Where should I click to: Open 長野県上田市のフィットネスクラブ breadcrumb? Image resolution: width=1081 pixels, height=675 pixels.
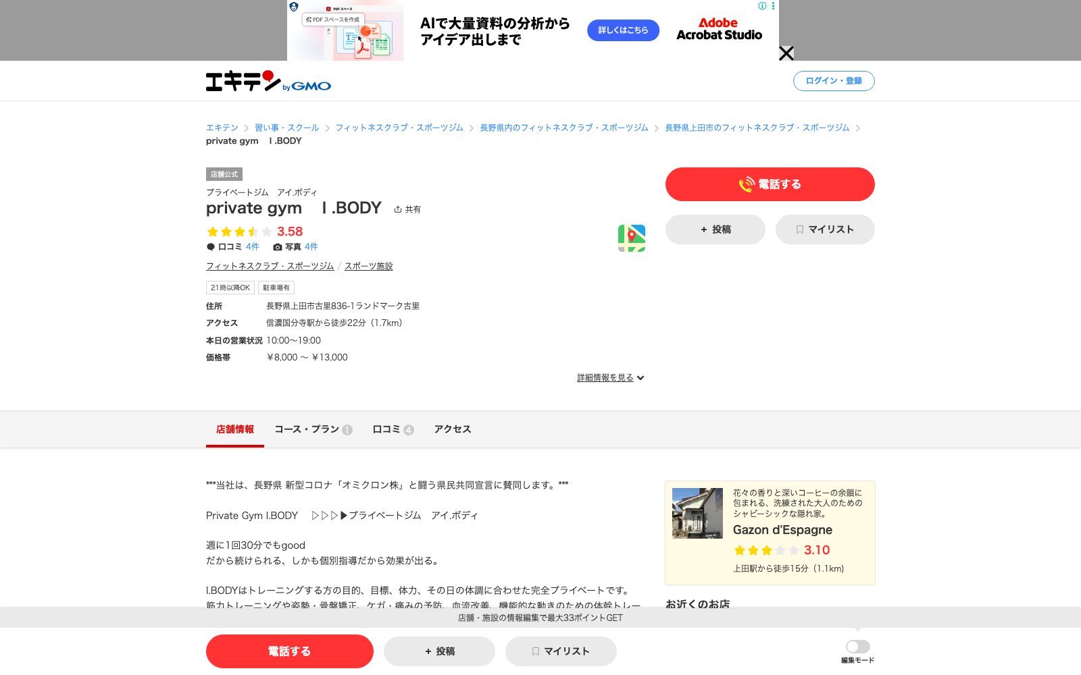pyautogui.click(x=757, y=128)
